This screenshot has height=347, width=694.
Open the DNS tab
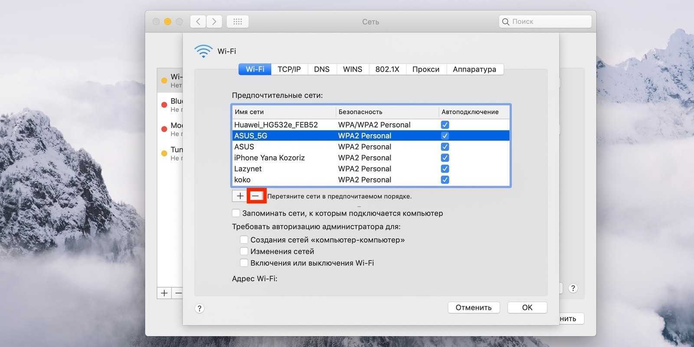[x=321, y=69]
